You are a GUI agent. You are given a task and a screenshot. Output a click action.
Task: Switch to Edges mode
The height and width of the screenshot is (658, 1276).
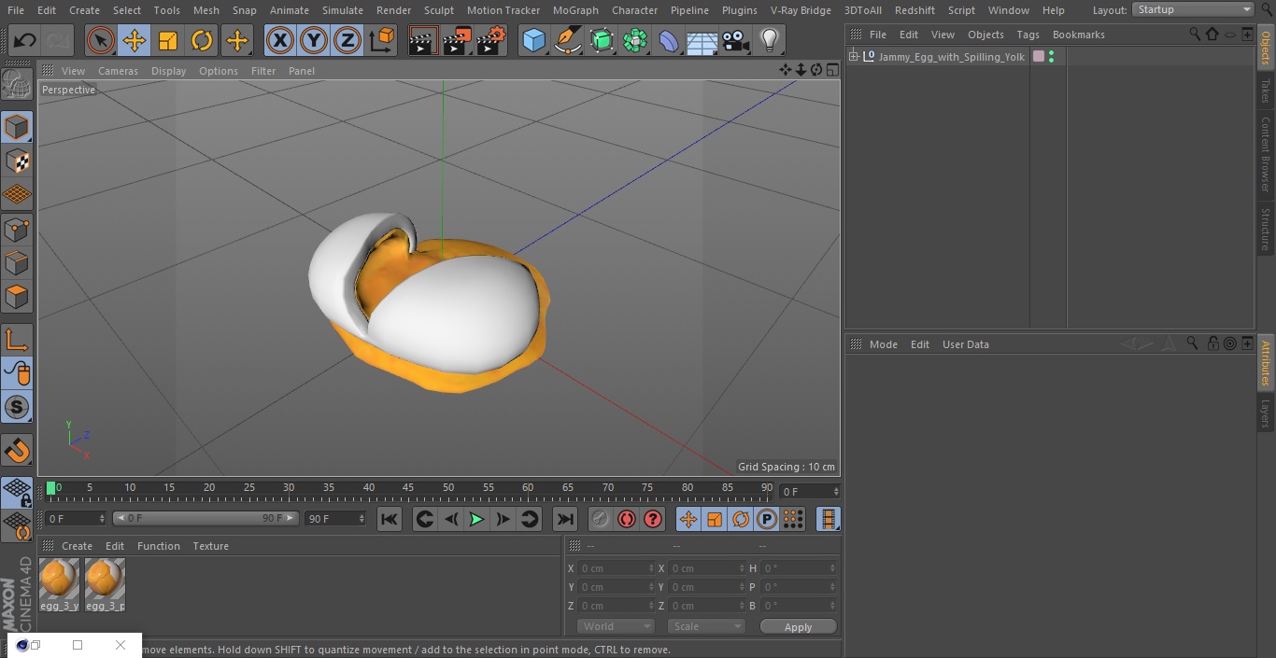pos(17,263)
